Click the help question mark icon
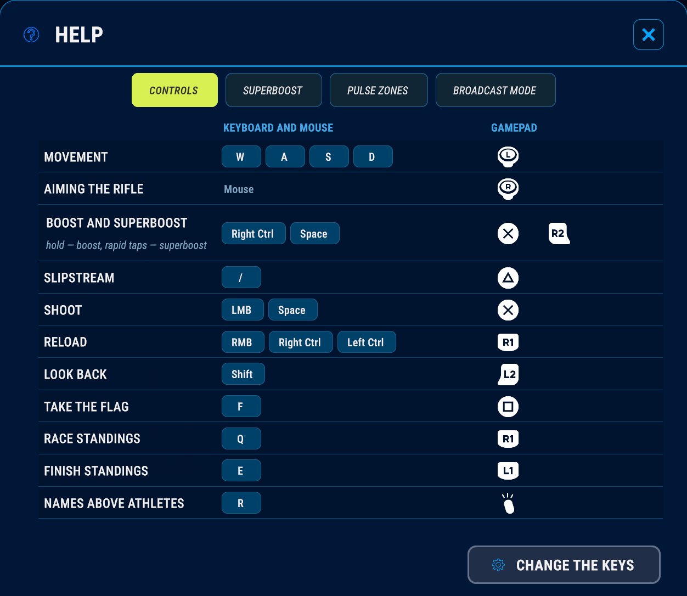This screenshot has width=687, height=596. 31,35
